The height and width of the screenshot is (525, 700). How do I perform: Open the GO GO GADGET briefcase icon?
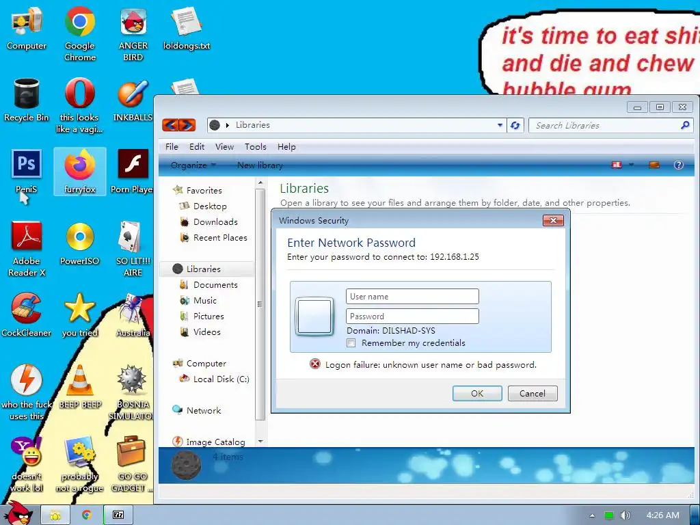click(x=131, y=452)
